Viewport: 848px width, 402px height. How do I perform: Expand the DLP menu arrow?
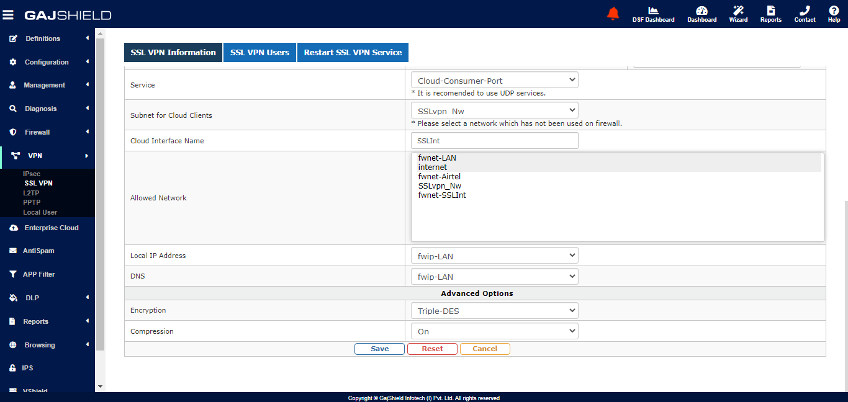coord(88,297)
